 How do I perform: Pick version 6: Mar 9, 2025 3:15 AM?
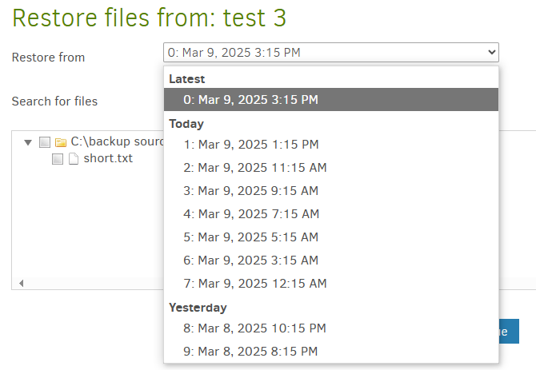click(x=331, y=261)
